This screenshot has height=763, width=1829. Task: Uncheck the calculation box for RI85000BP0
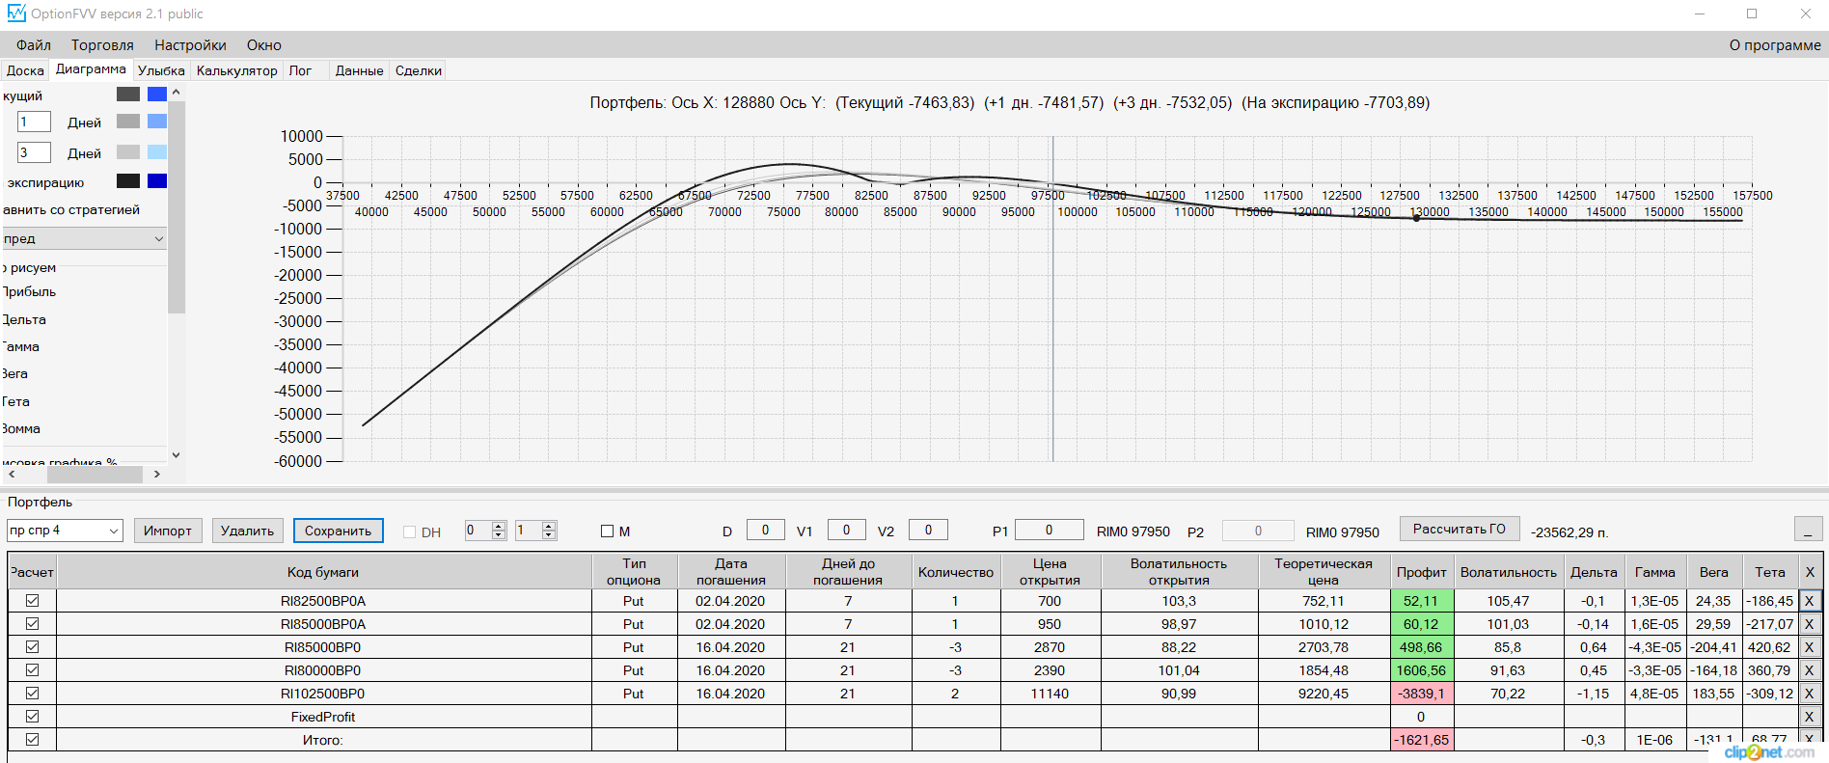pos(32,647)
